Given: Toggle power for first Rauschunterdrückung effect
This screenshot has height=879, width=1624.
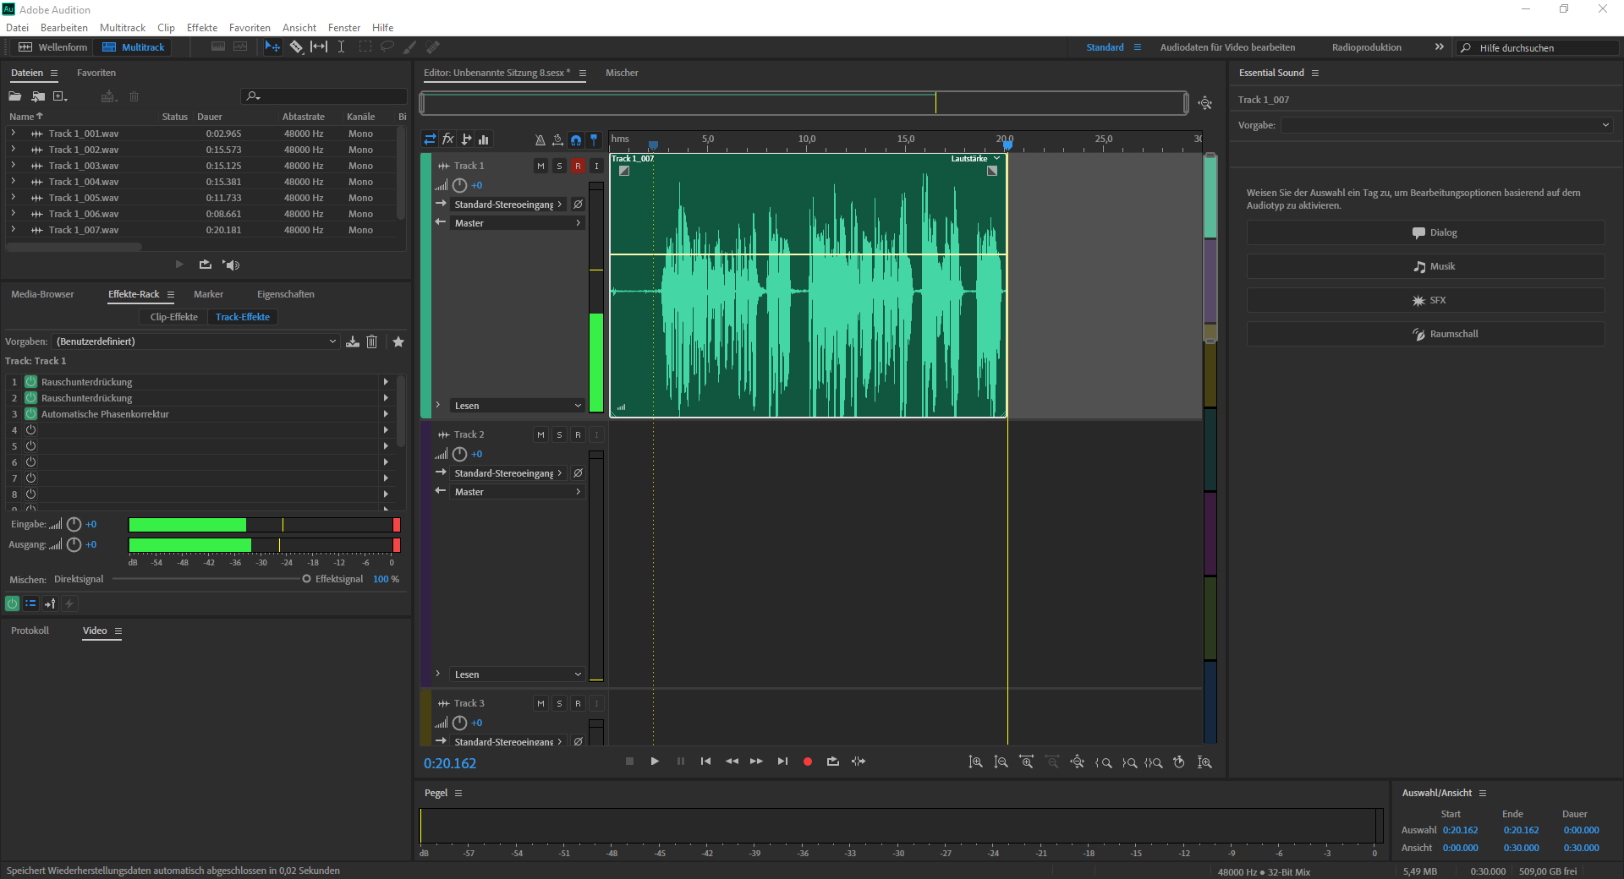Looking at the screenshot, I should point(31,382).
